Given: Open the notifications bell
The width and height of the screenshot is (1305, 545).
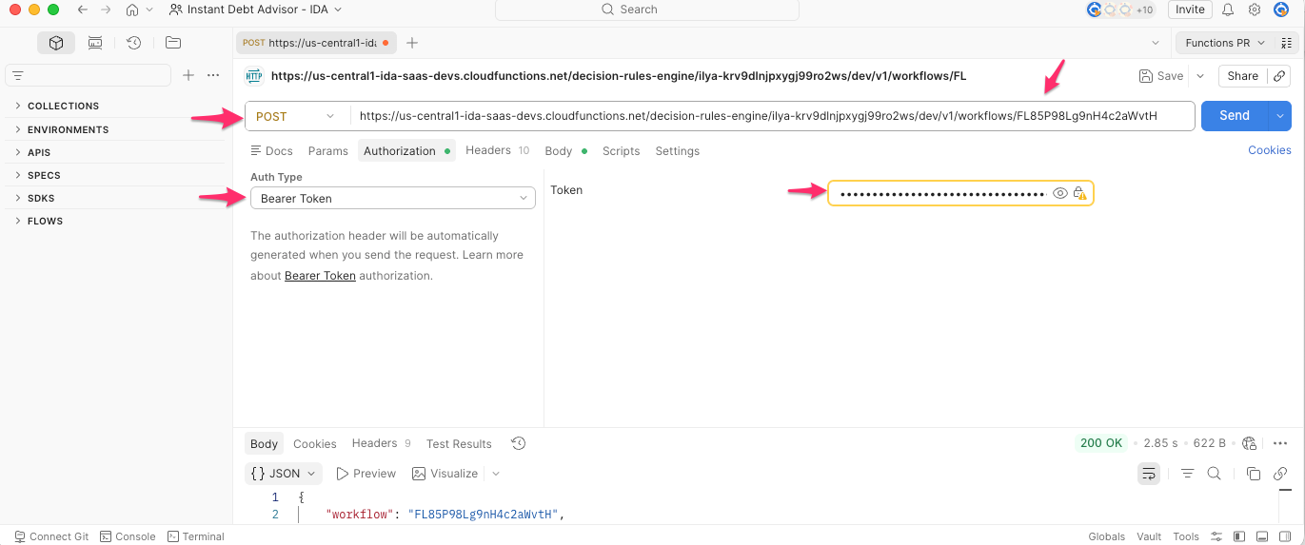Looking at the screenshot, I should [x=1228, y=10].
